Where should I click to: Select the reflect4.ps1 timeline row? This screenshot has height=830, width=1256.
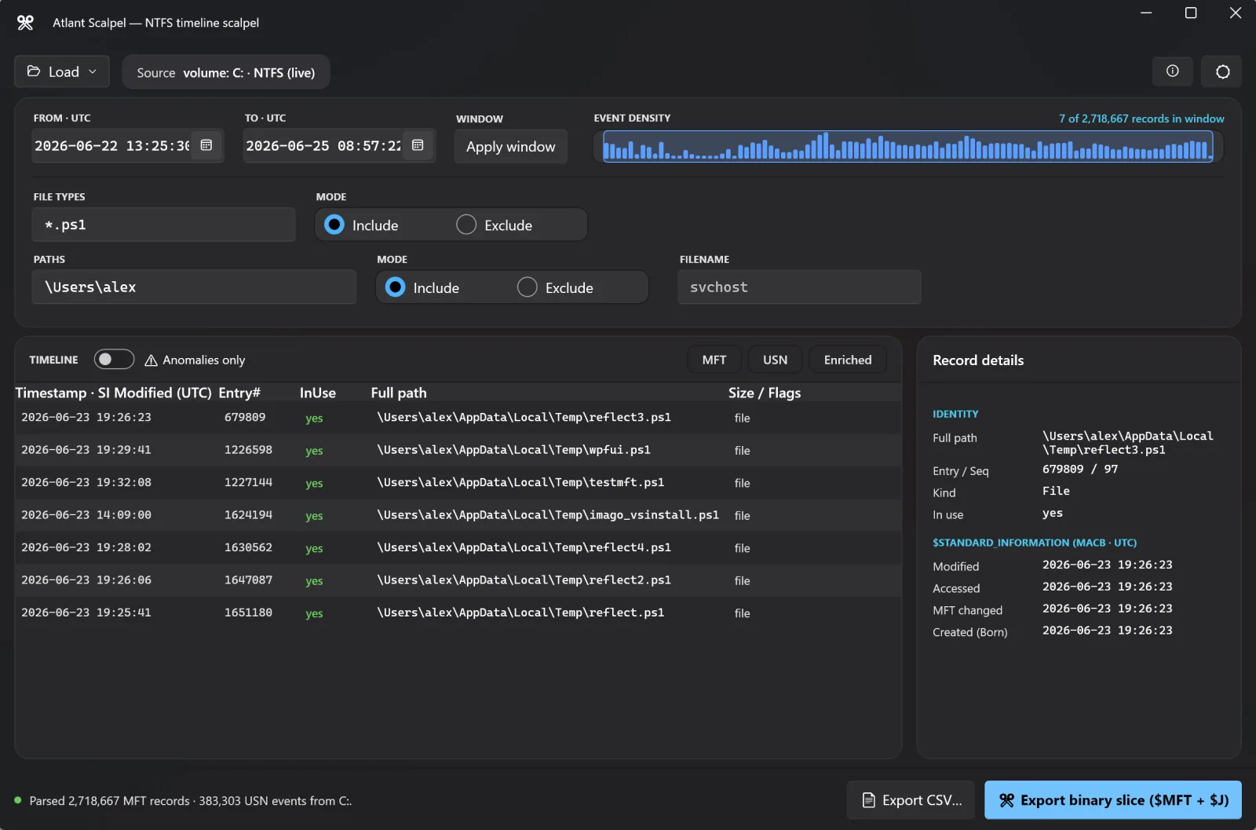[x=458, y=548]
